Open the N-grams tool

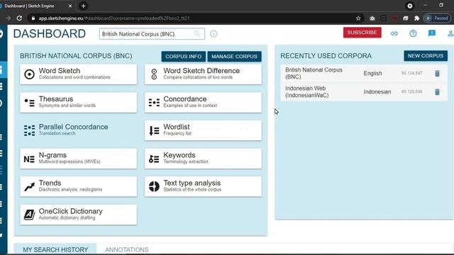tap(78, 158)
